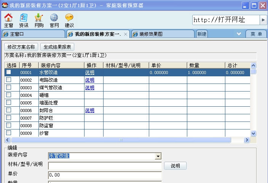Viewport: 268px width, 183px height.
Task: Click the table's vertical scrollbar thumb
Action: (253, 71)
